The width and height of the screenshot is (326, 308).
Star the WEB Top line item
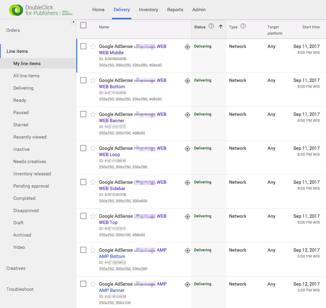click(x=93, y=216)
